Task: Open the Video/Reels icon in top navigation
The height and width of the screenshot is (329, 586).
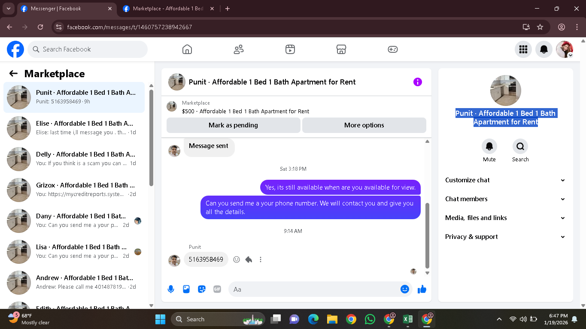Action: click(x=290, y=49)
